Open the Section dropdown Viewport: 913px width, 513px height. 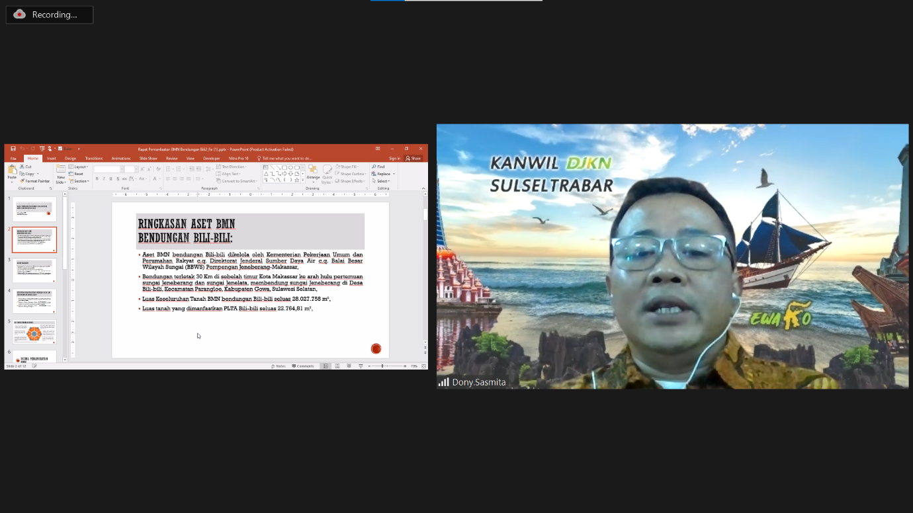tap(79, 181)
